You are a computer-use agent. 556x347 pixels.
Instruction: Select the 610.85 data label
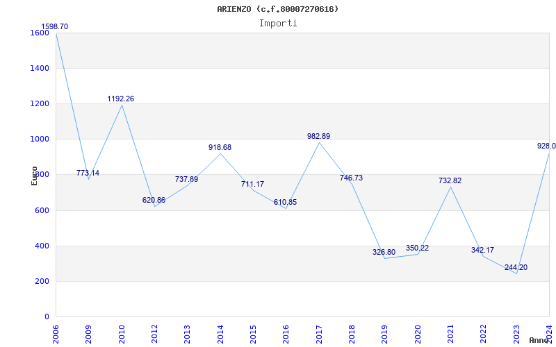(x=285, y=203)
